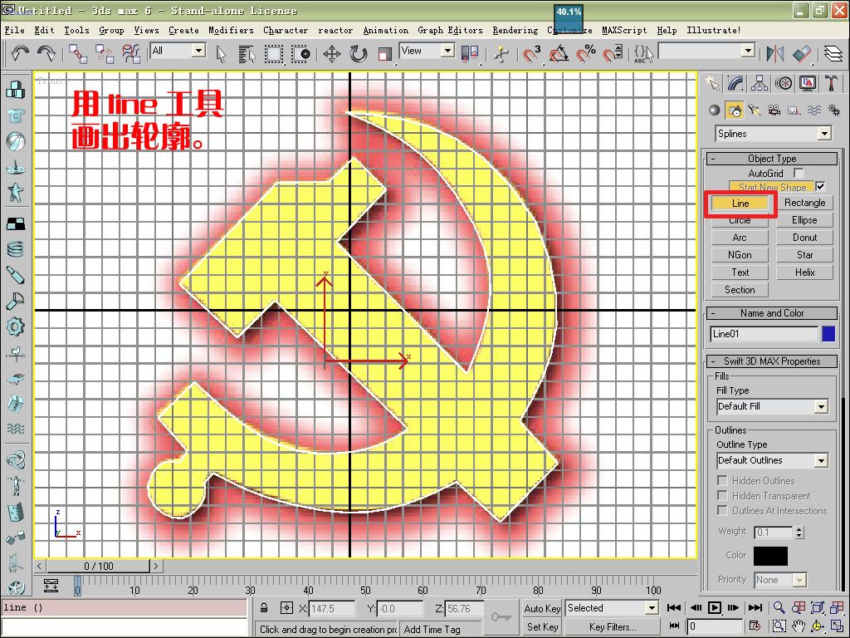Enable the AutoGrid checkbox

[x=799, y=173]
